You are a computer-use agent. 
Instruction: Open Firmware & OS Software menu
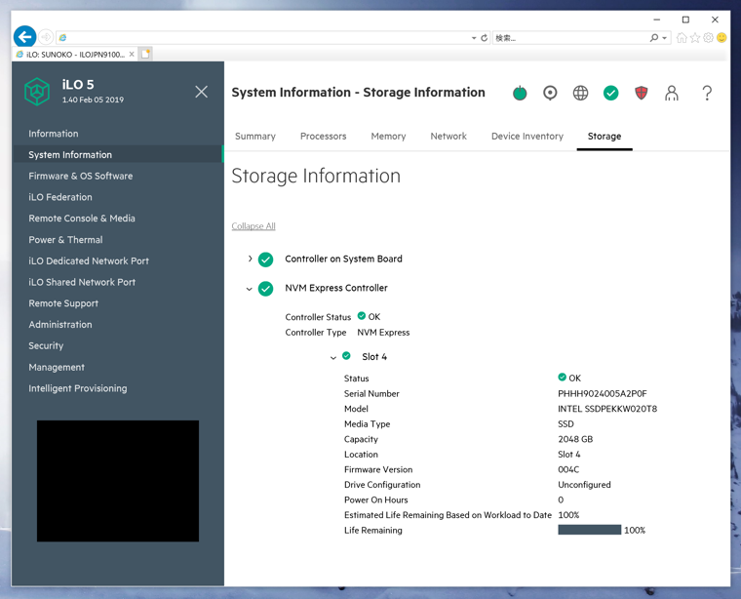click(x=80, y=176)
